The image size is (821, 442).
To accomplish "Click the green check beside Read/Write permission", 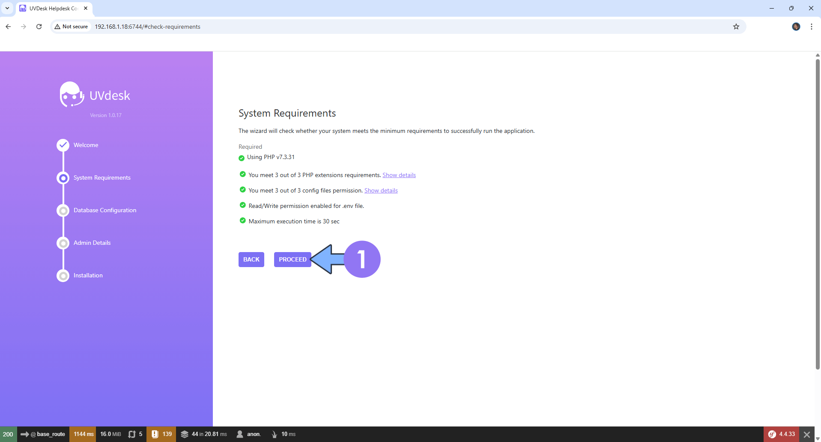I will click(x=243, y=205).
